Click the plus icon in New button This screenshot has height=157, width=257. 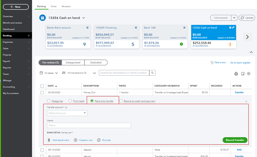click(12, 7)
